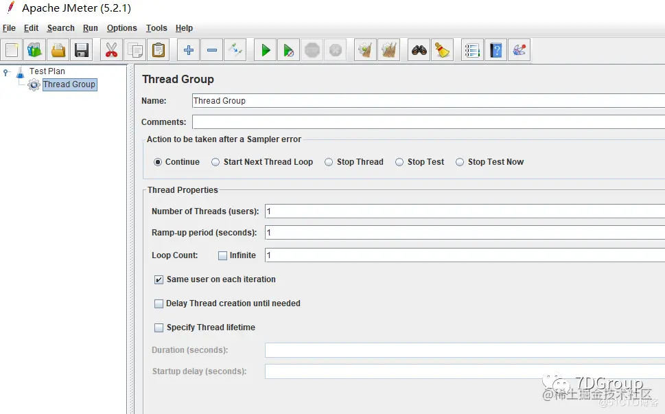Click the Startup delay (seconds) field
The image size is (665, 414).
pos(465,371)
